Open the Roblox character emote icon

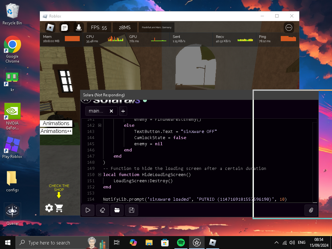tap(79, 28)
